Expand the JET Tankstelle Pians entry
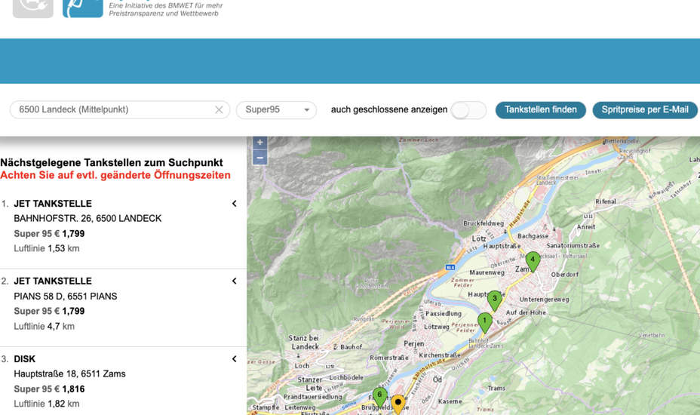The width and height of the screenshot is (700, 415). tap(235, 281)
